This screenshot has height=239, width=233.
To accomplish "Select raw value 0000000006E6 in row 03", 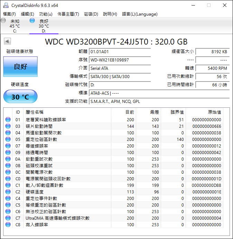I will pyautogui.click(x=207, y=126).
